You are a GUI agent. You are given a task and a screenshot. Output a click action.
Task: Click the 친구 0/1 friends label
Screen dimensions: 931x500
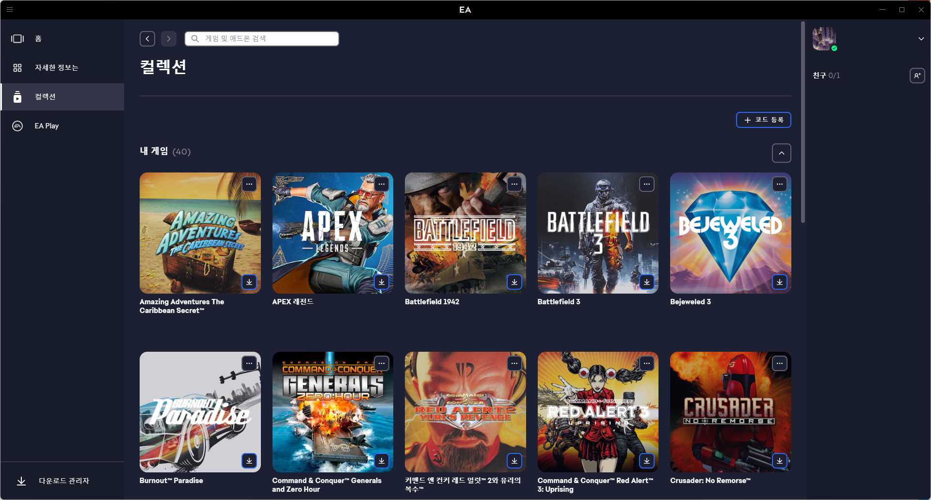tap(826, 76)
